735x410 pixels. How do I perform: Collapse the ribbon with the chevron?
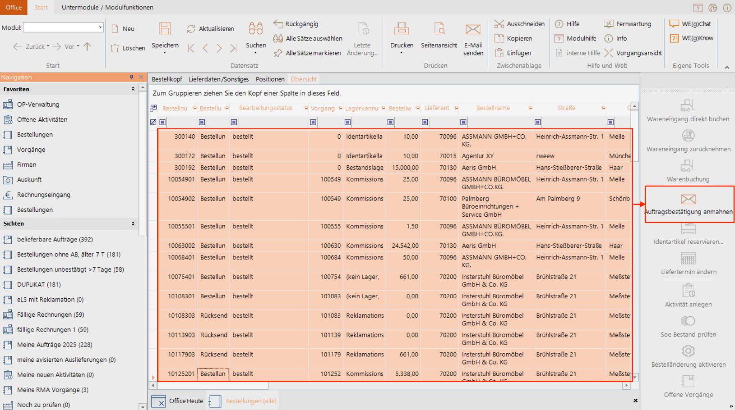(727, 68)
